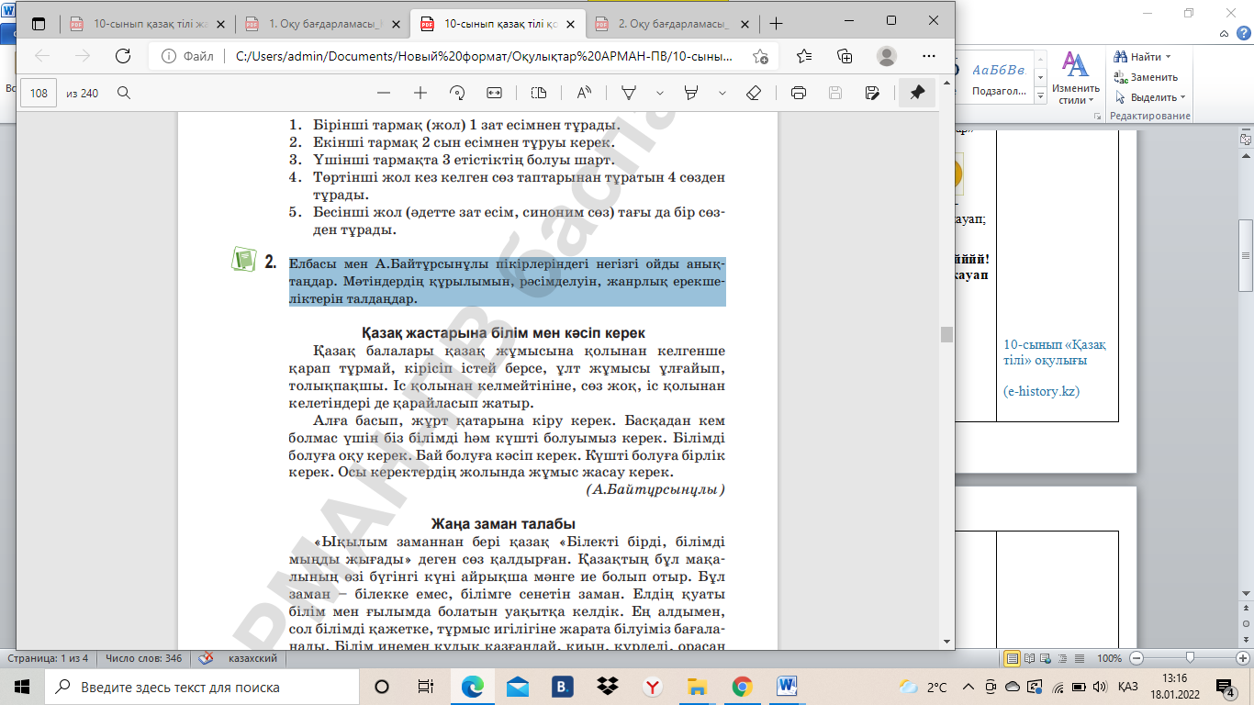Open Edge settings and more menu

[927, 56]
